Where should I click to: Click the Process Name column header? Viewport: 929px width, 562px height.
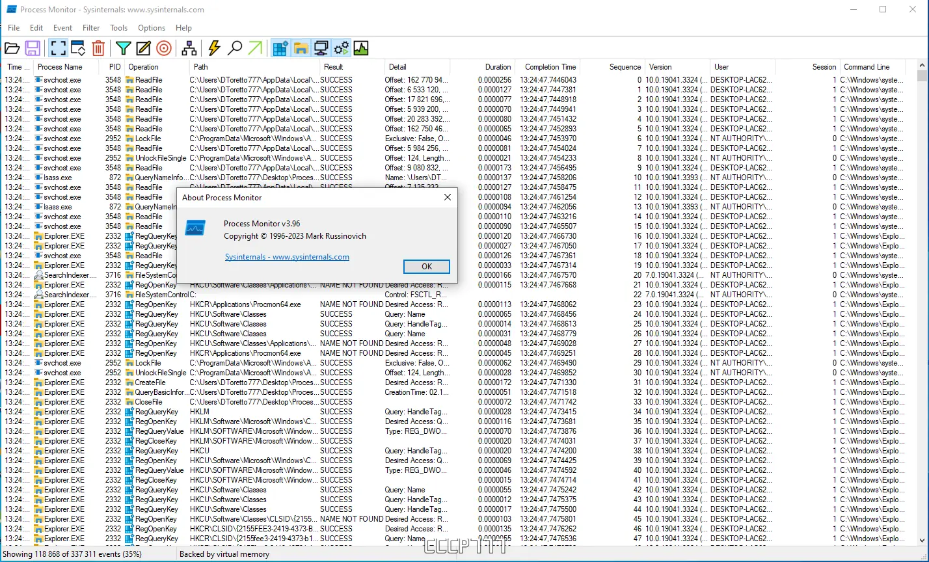click(66, 67)
